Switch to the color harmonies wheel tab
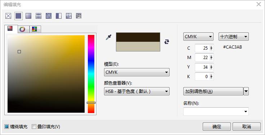Screen dimensions: 265x135 click(x=22, y=29)
